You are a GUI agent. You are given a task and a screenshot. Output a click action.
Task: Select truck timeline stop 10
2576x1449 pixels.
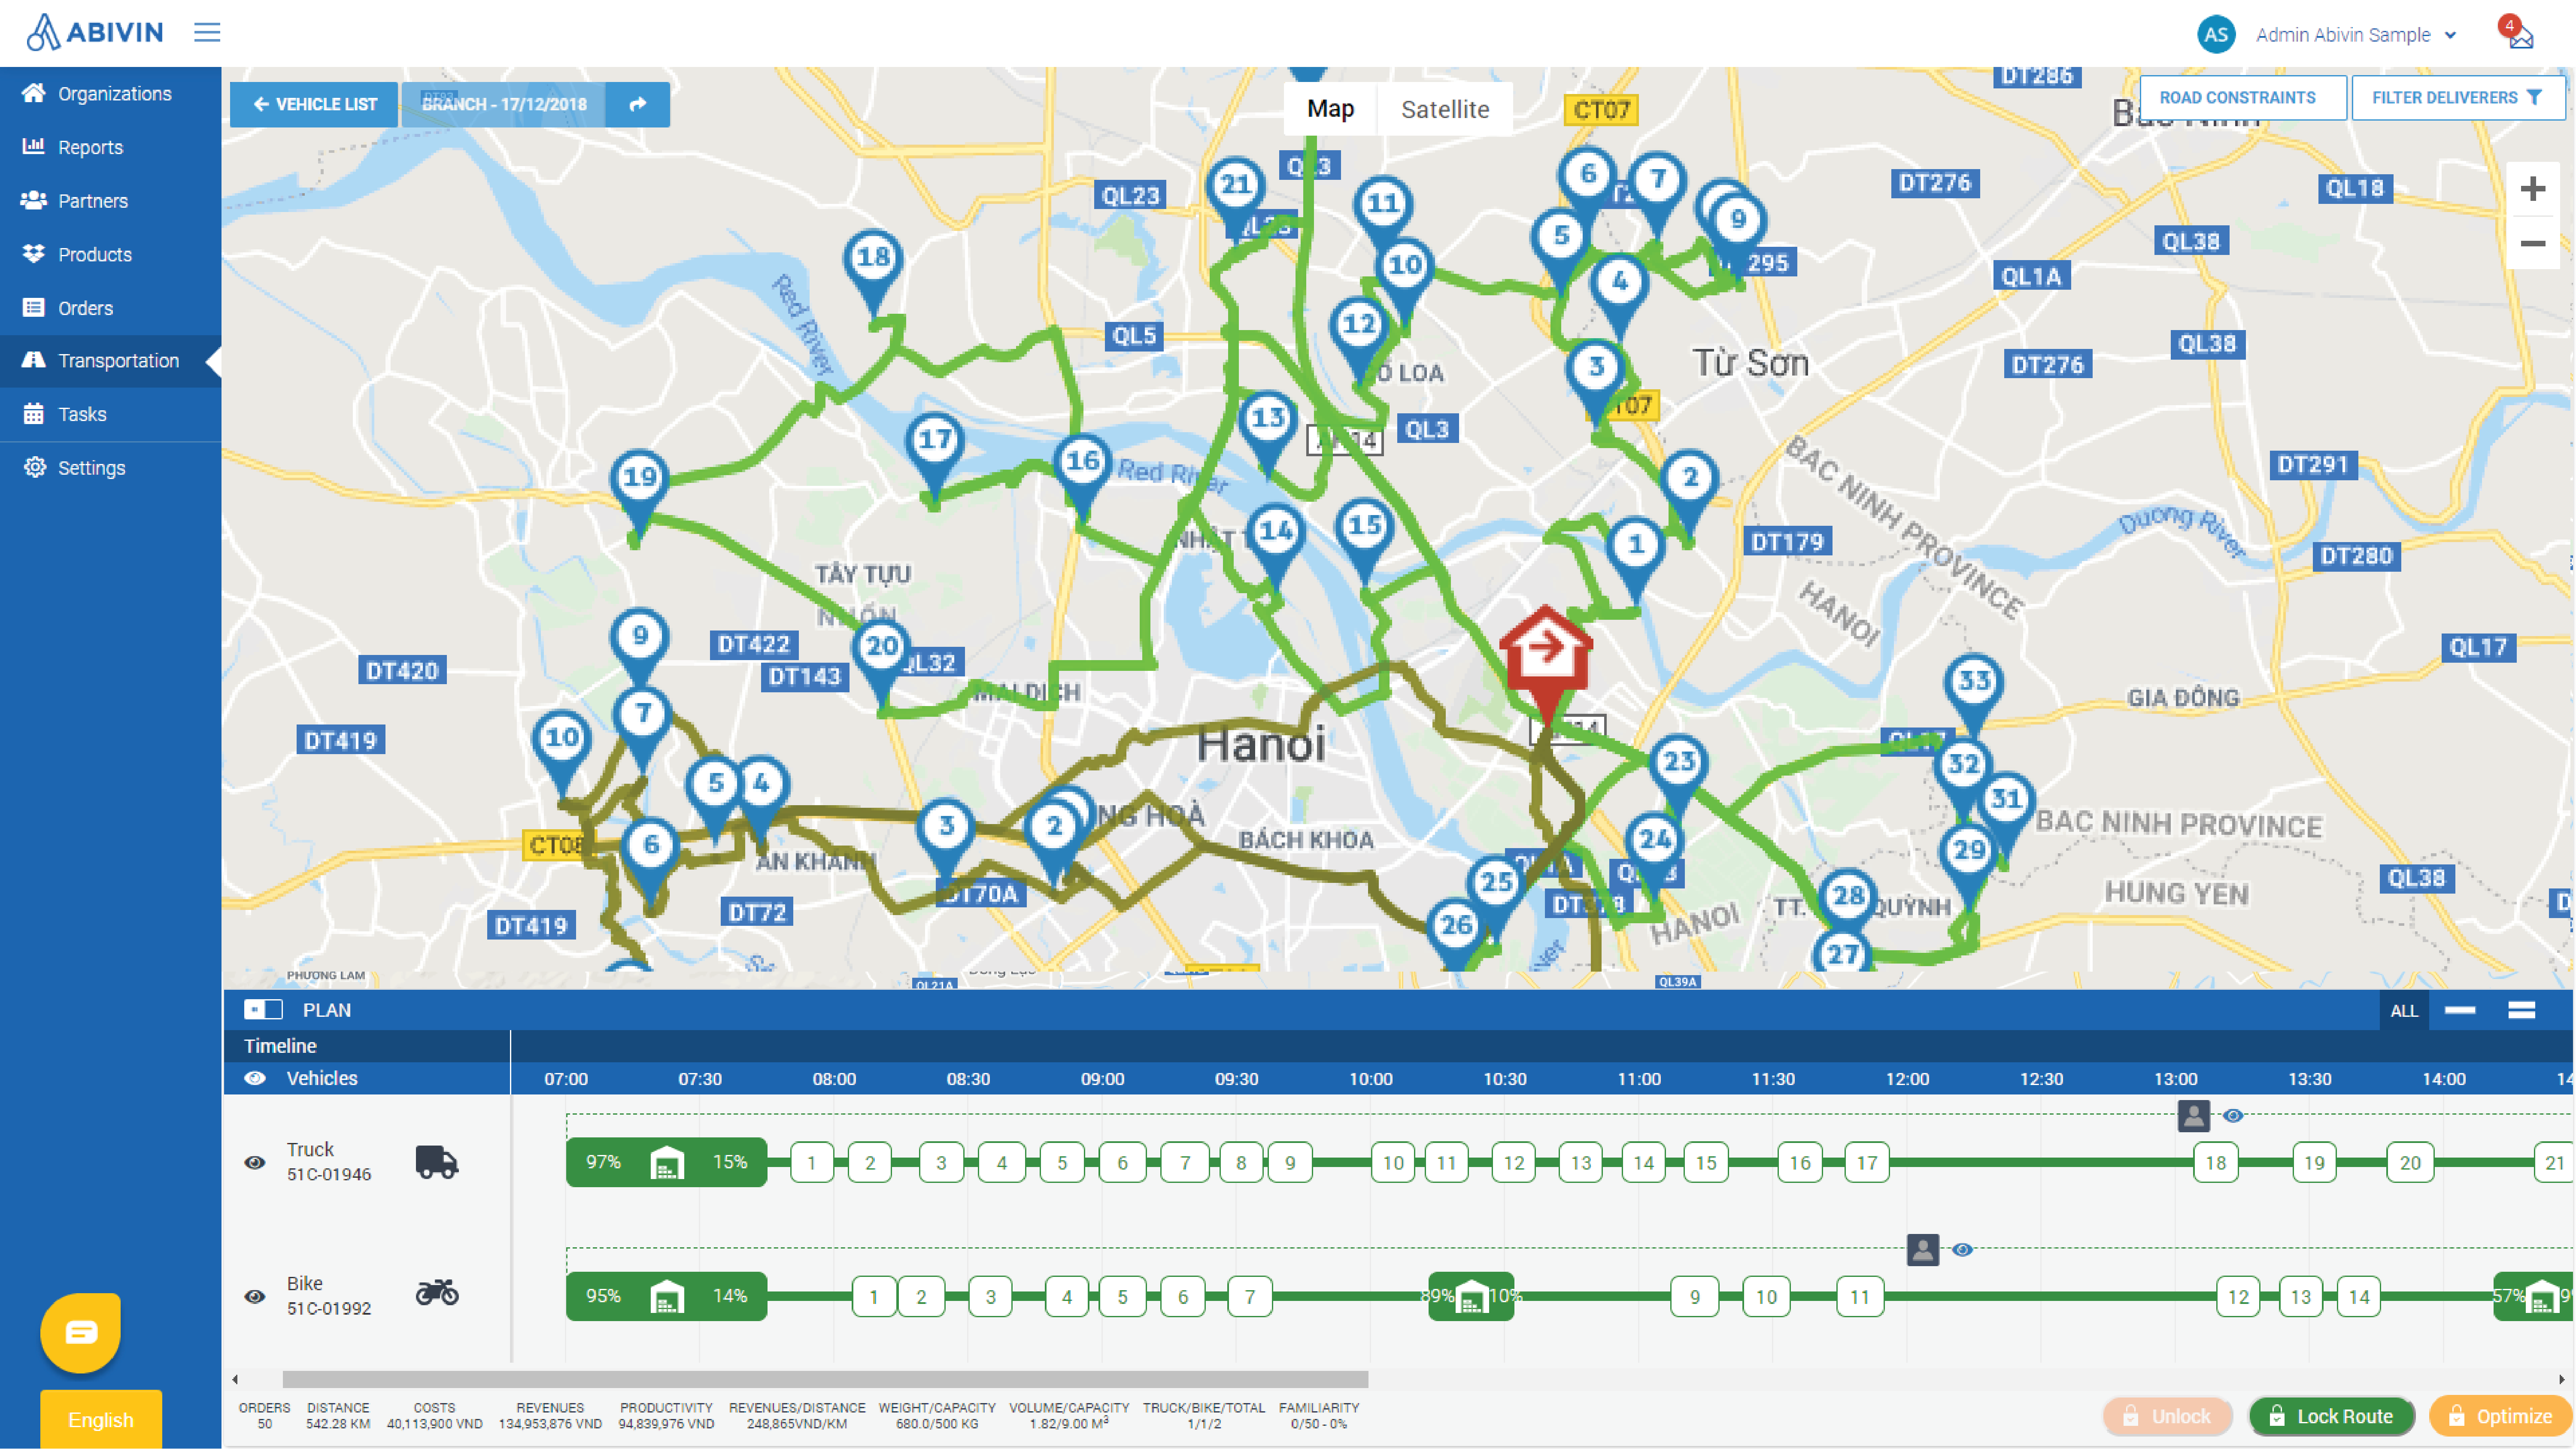click(x=1393, y=1163)
